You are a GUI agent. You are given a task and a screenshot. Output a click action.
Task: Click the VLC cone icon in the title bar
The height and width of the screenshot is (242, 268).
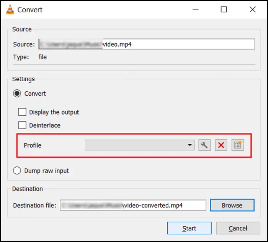coord(9,10)
